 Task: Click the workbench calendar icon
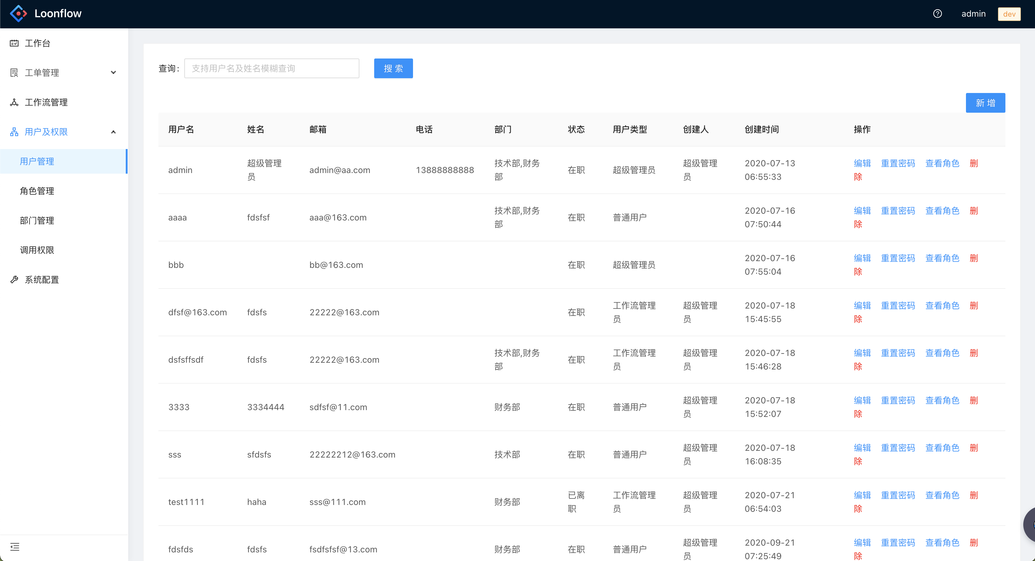(x=14, y=43)
